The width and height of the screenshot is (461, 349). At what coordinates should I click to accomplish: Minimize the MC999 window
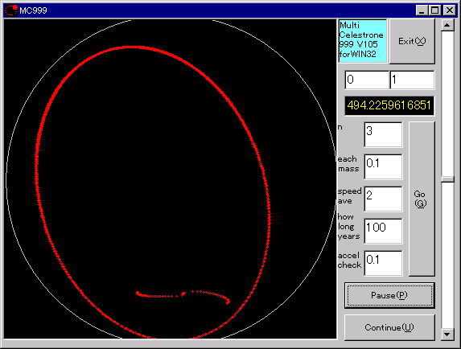point(422,10)
